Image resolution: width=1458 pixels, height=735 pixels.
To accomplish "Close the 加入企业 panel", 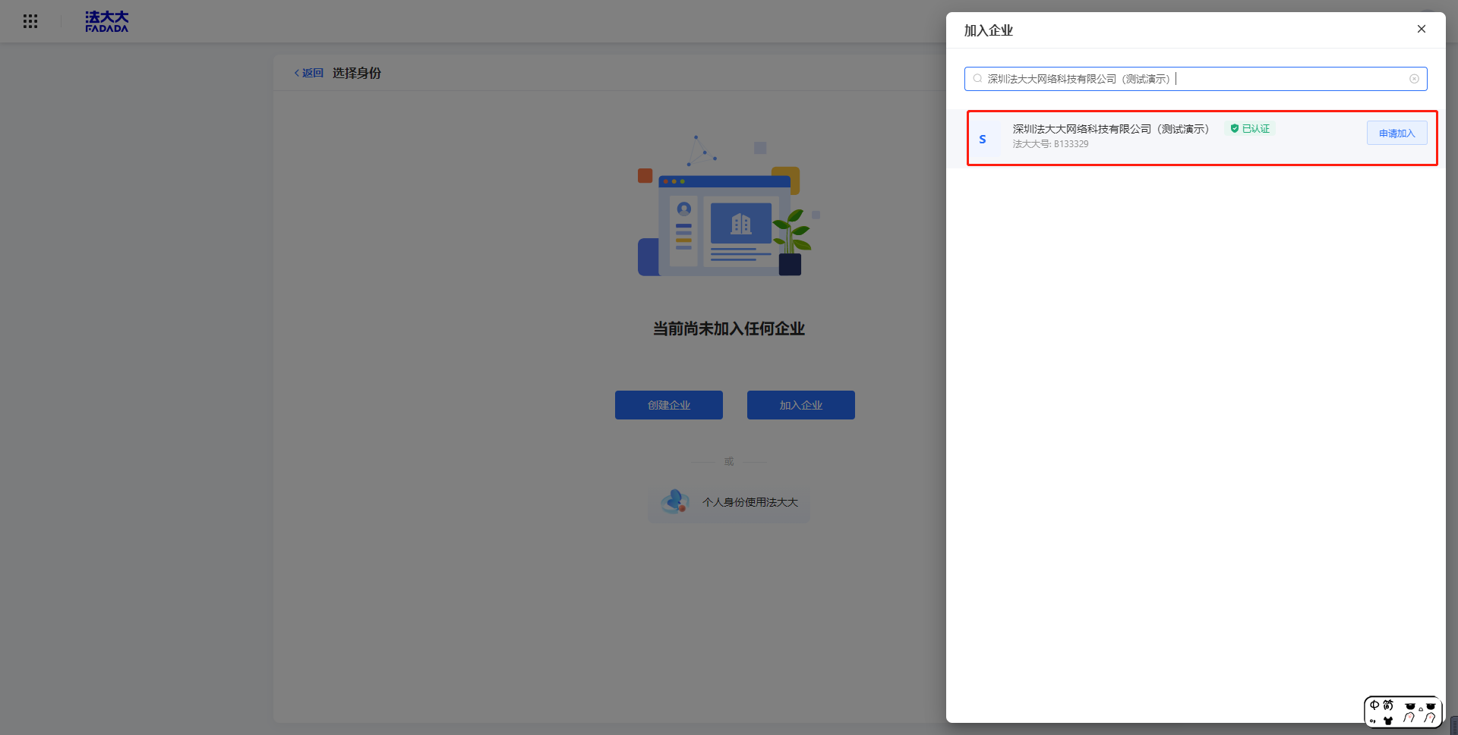I will tap(1422, 29).
